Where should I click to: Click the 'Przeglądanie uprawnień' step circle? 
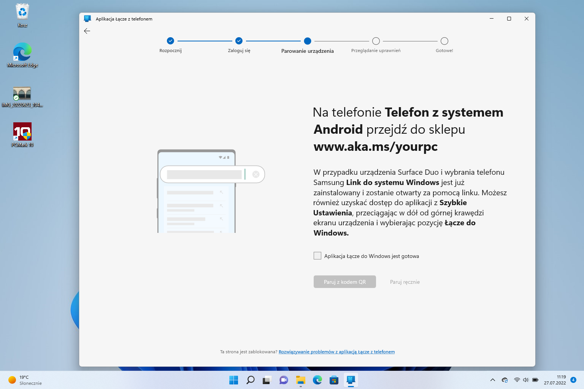376,41
